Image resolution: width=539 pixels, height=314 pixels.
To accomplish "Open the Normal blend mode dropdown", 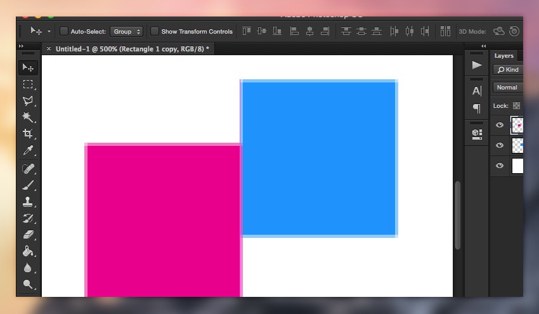I will 507,88.
